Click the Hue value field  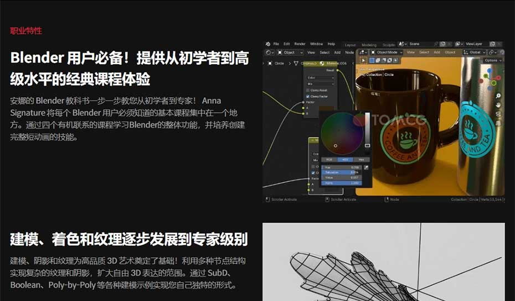pyautogui.click(x=342, y=167)
